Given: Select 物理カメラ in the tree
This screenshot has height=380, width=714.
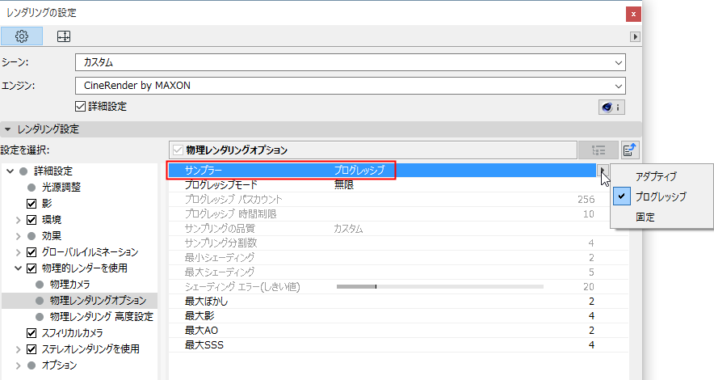Looking at the screenshot, I should (70, 285).
